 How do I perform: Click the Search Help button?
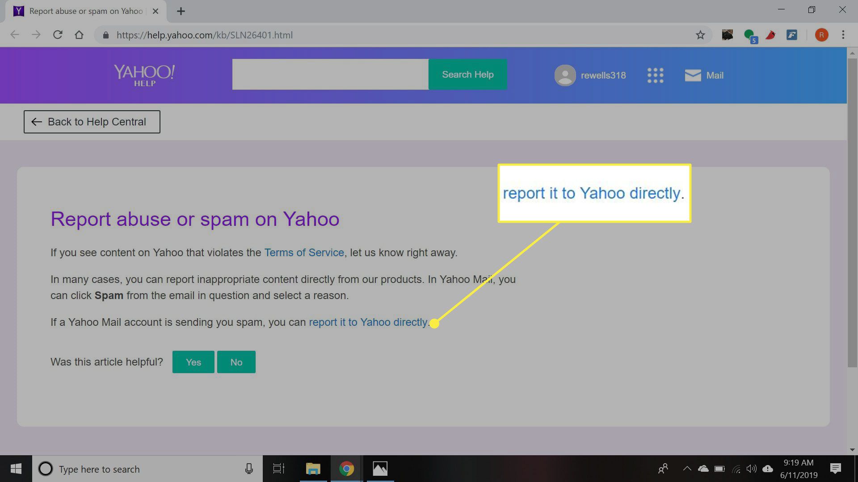coord(468,75)
